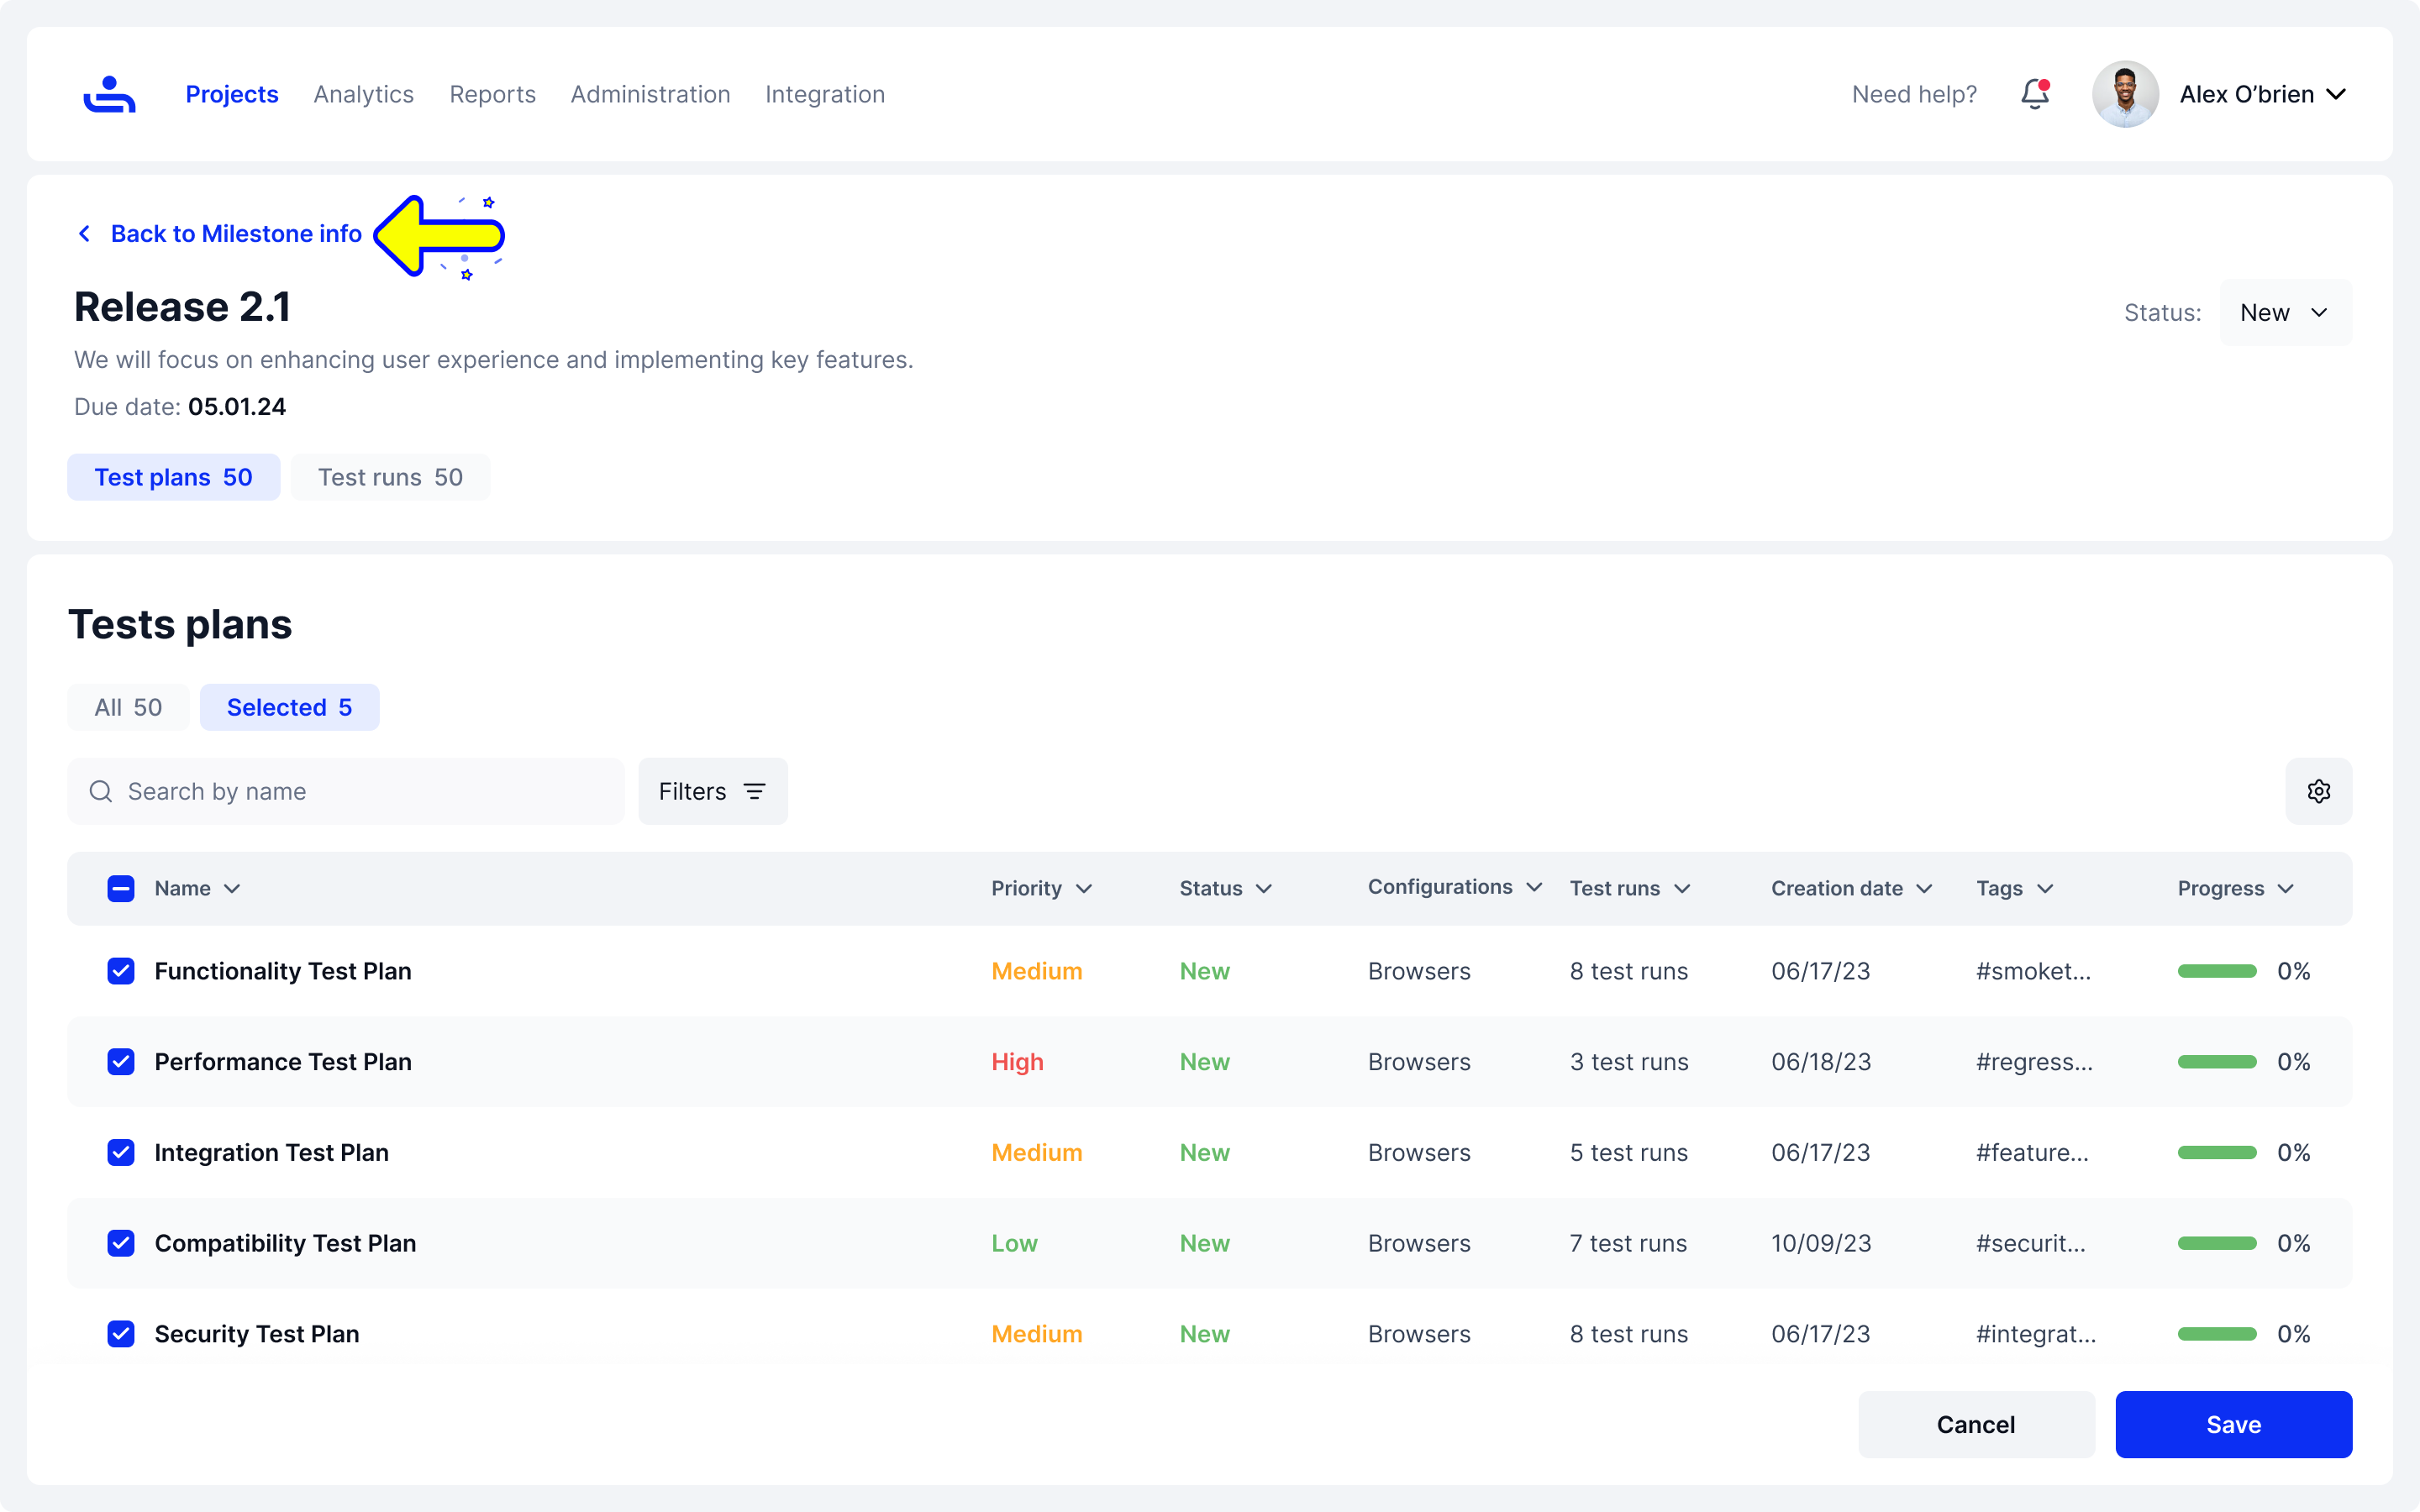2420x1512 pixels.
Task: Click the #smoket... tag
Action: pyautogui.click(x=2033, y=971)
